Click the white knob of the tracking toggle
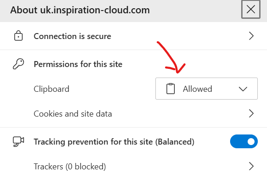267x179 pixels. [x=251, y=141]
